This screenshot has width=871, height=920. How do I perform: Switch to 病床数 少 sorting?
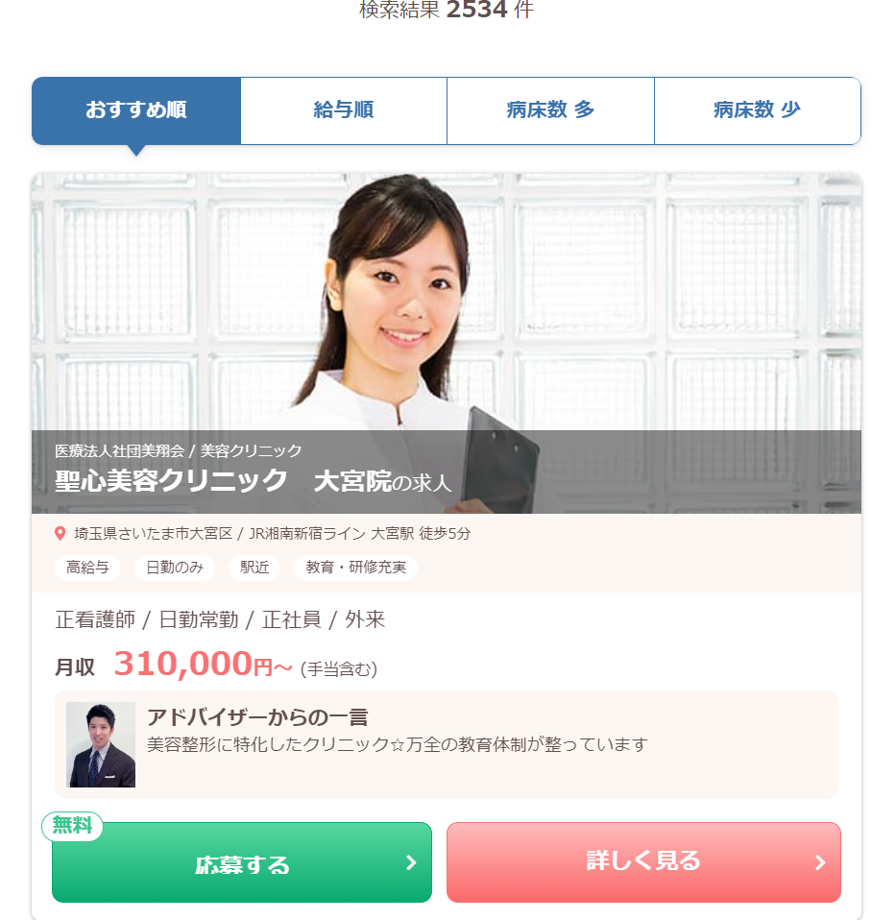pos(758,110)
